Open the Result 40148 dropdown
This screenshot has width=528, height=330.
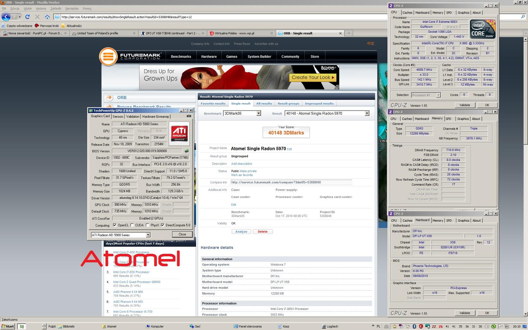pos(367,113)
